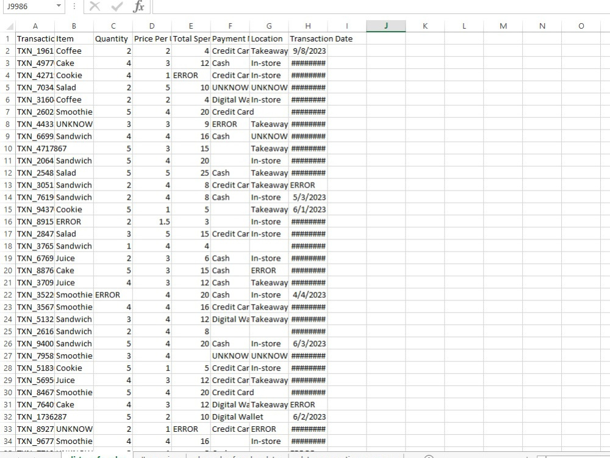This screenshot has height=458, width=610.
Task: Select column L header
Action: point(464,26)
